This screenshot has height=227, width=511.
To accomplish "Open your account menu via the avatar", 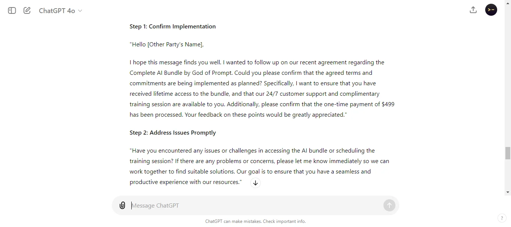I will pyautogui.click(x=491, y=10).
